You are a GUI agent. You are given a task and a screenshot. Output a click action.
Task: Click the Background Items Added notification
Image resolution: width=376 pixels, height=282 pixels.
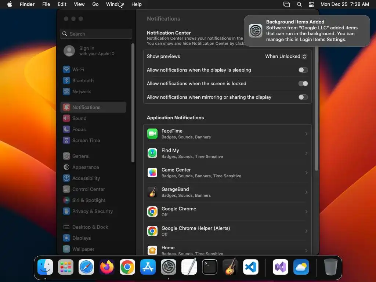307,31
